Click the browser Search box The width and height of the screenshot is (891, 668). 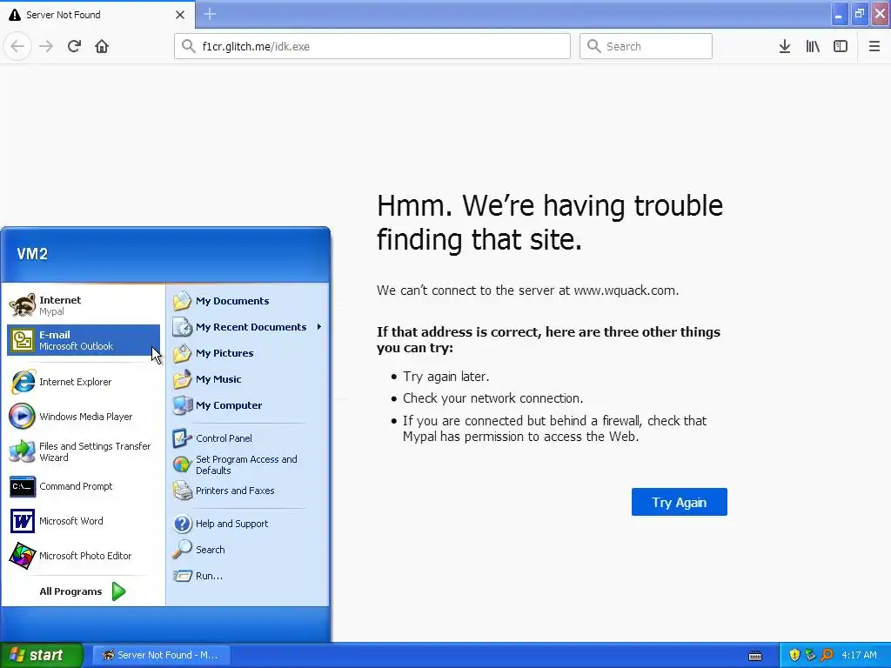pos(646,46)
